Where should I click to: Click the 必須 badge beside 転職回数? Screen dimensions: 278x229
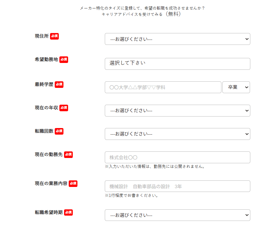59,131
